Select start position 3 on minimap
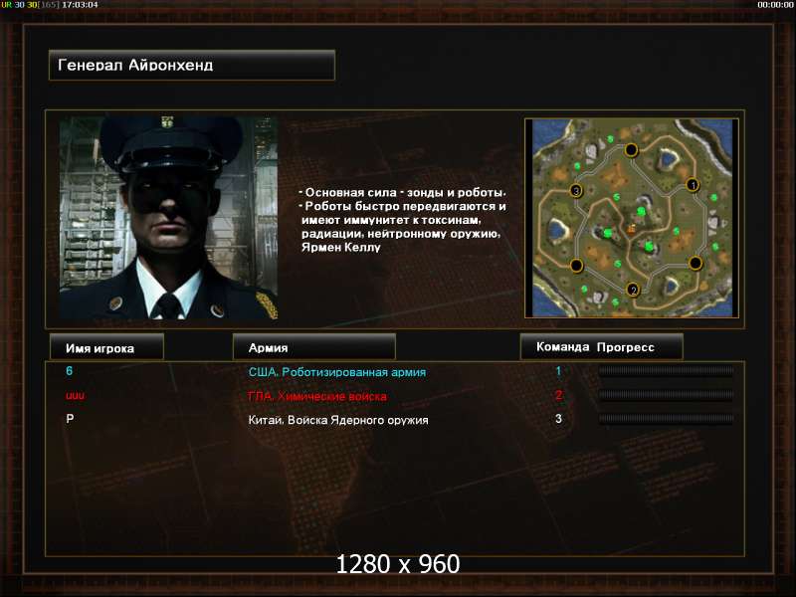Image resolution: width=796 pixels, height=597 pixels. click(x=576, y=191)
